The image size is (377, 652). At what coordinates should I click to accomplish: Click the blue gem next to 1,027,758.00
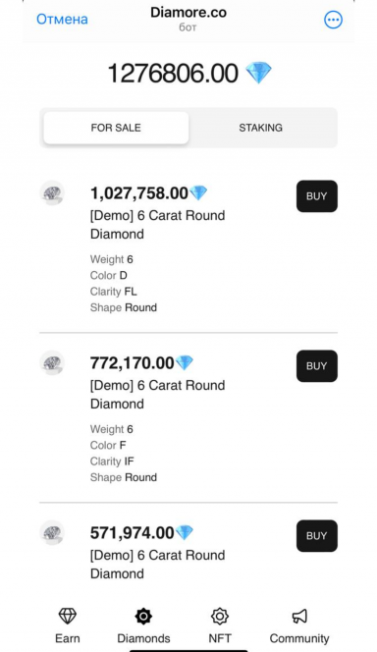(x=198, y=192)
